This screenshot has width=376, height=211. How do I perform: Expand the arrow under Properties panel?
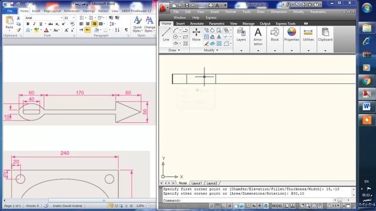pyautogui.click(x=291, y=50)
